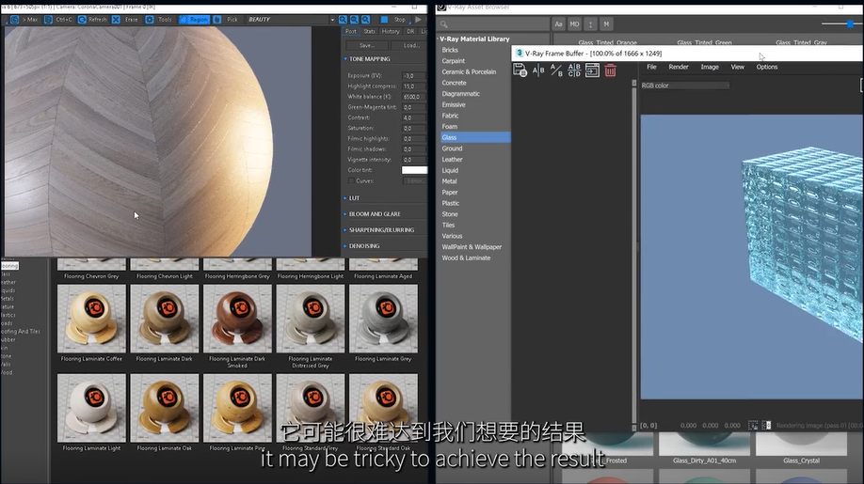This screenshot has height=484, width=864.
Task: Expand the SHARPENING/BLURRING section
Action: click(345, 230)
